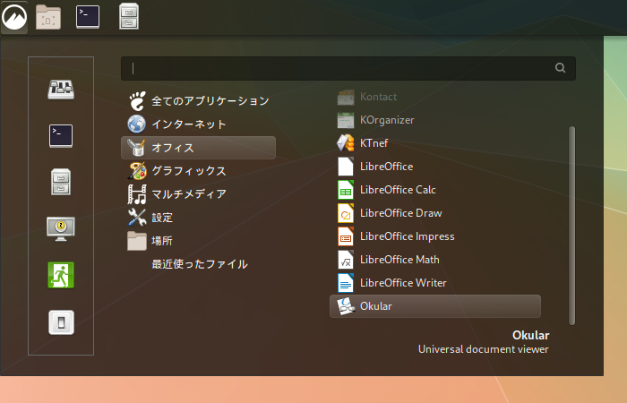The height and width of the screenshot is (403, 627).
Task: Open file cabinet icon in favorites sidebar
Action: coord(61,182)
